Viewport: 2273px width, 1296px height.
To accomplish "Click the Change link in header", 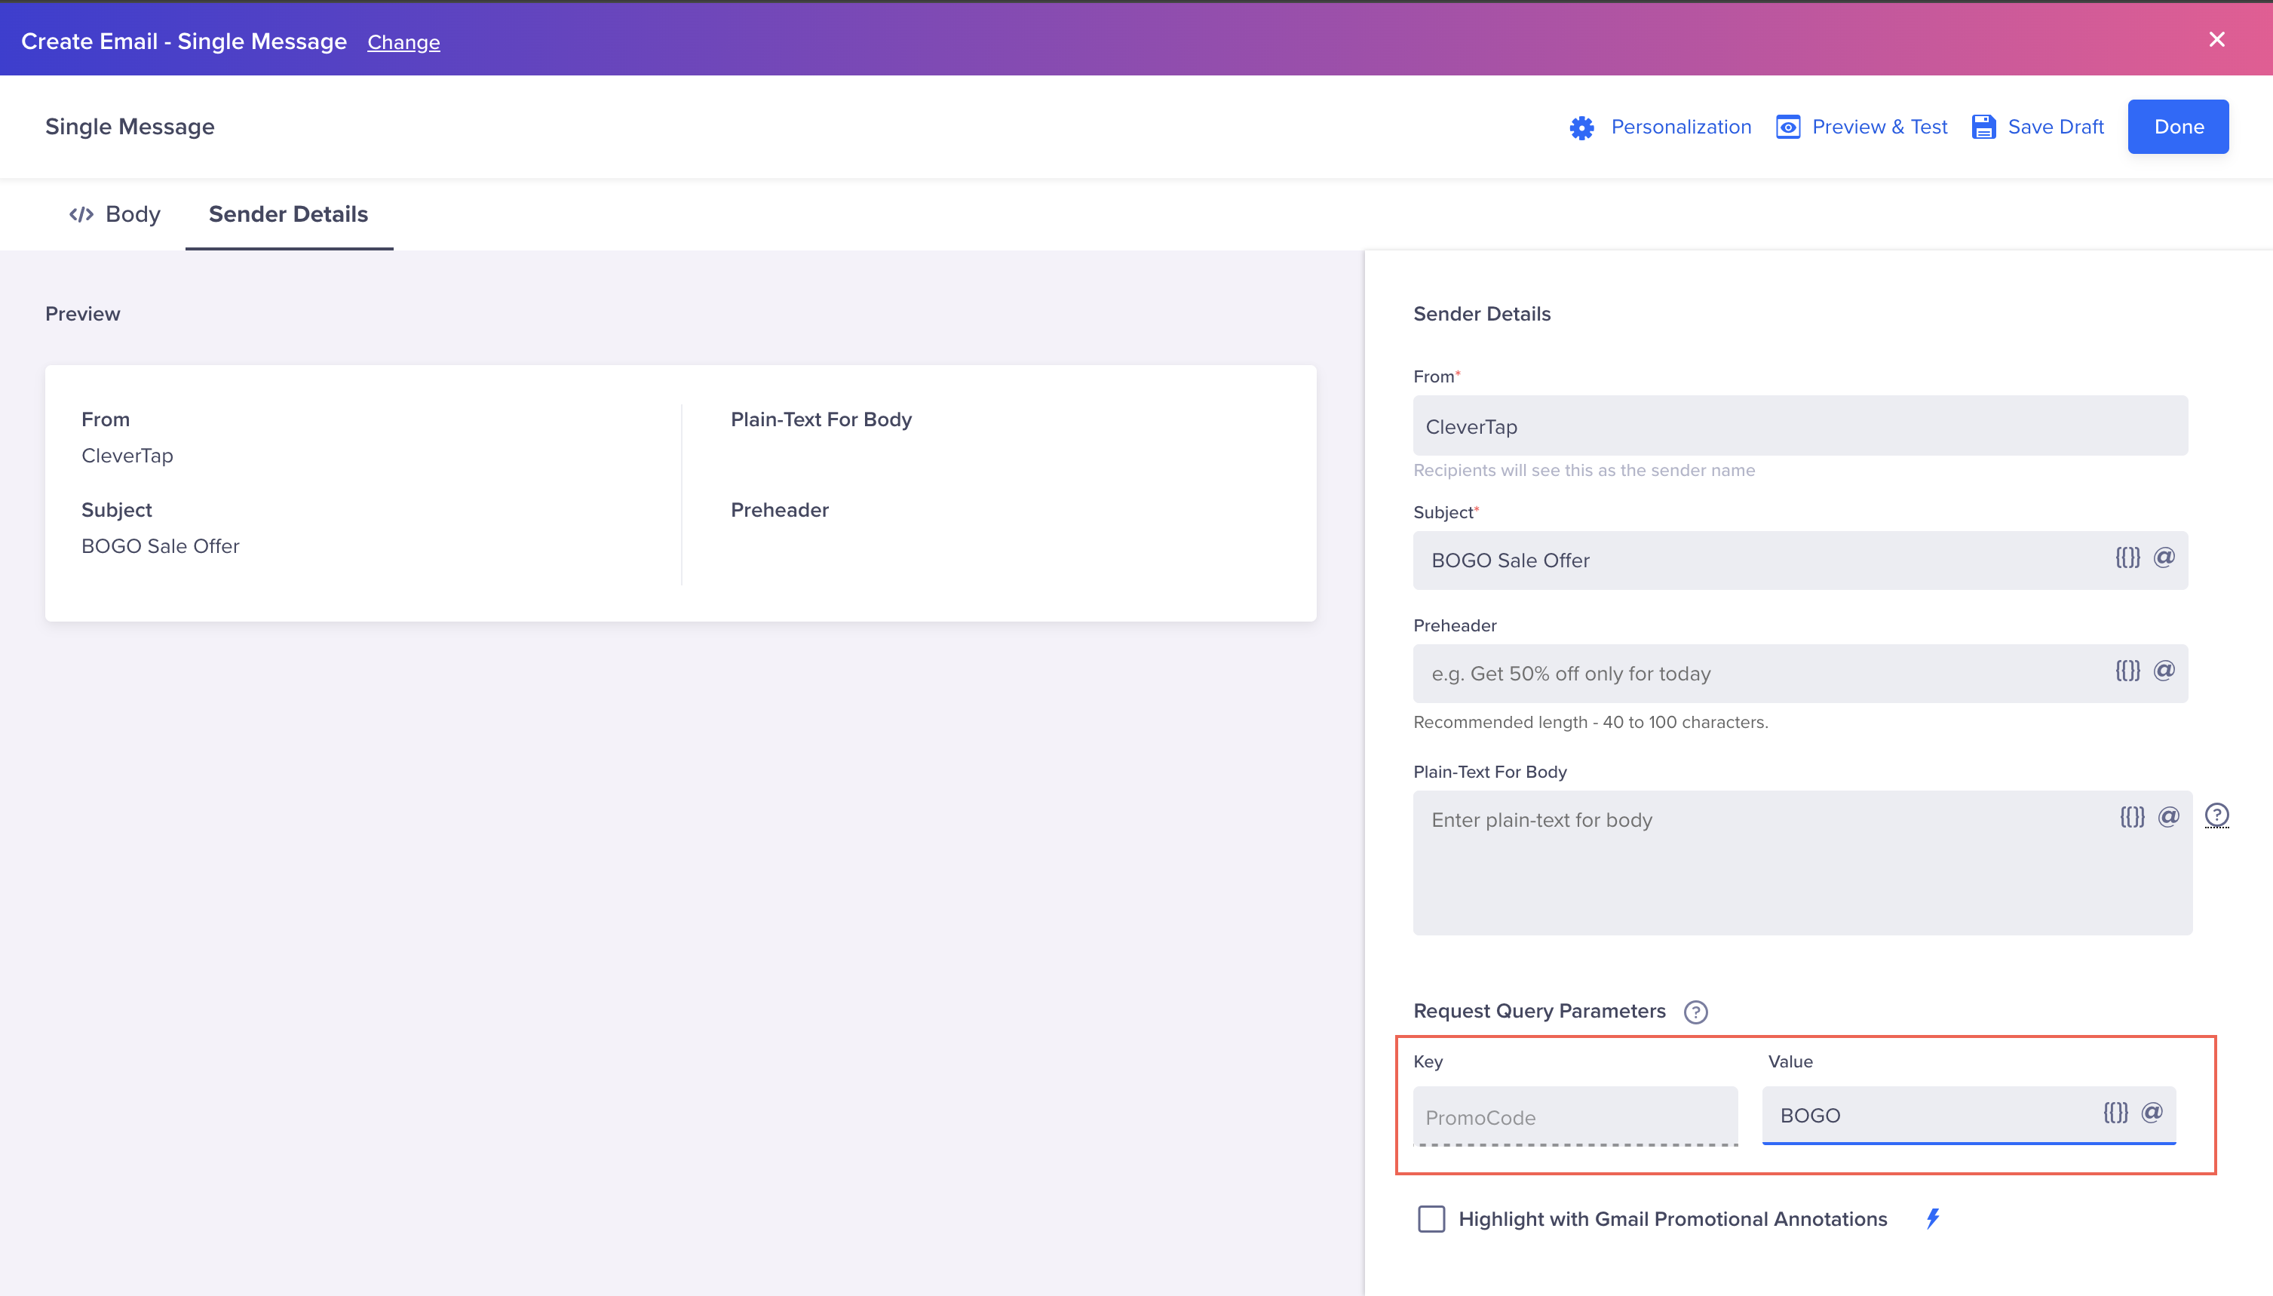I will pos(403,41).
